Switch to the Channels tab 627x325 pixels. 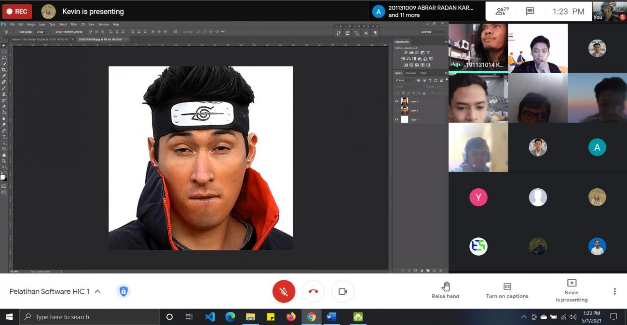[x=410, y=73]
